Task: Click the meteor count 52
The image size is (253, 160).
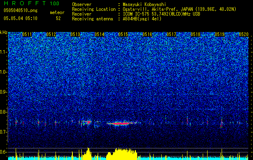Action: coord(58,18)
